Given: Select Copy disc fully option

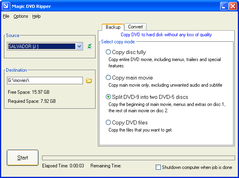Looking at the screenshot, I should click(x=108, y=52).
